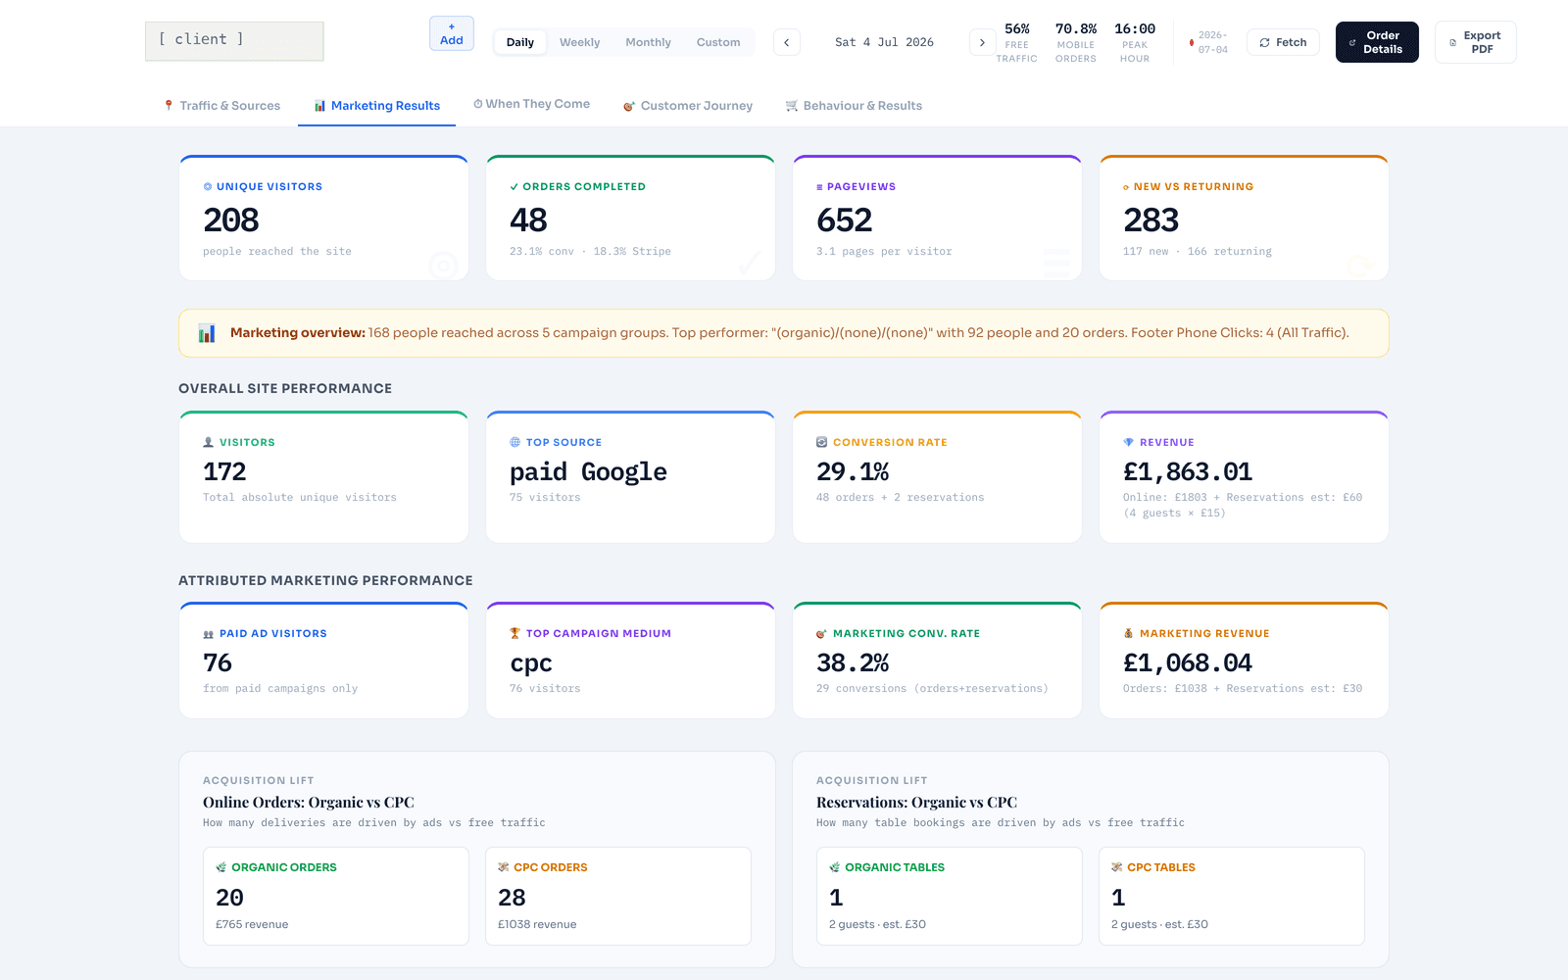The width and height of the screenshot is (1568, 980).
Task: Click the 652 pageviews value
Action: 845,220
